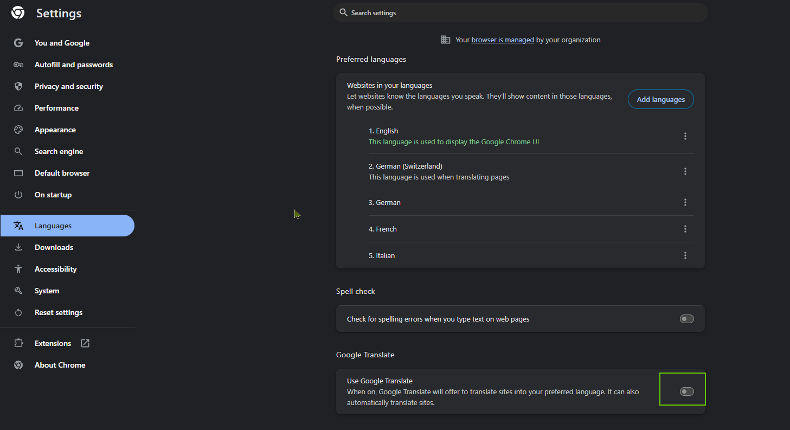Screen dimensions: 790x430
Task: Click the puzzle piece Extensions icon
Action: tap(18, 343)
